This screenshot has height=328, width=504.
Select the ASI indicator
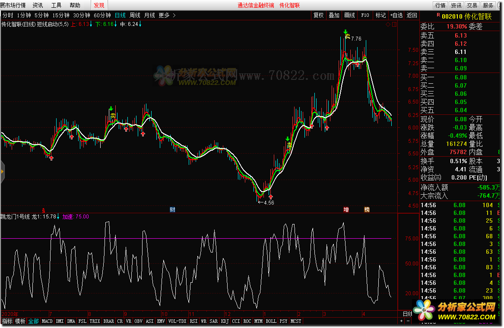(150, 321)
